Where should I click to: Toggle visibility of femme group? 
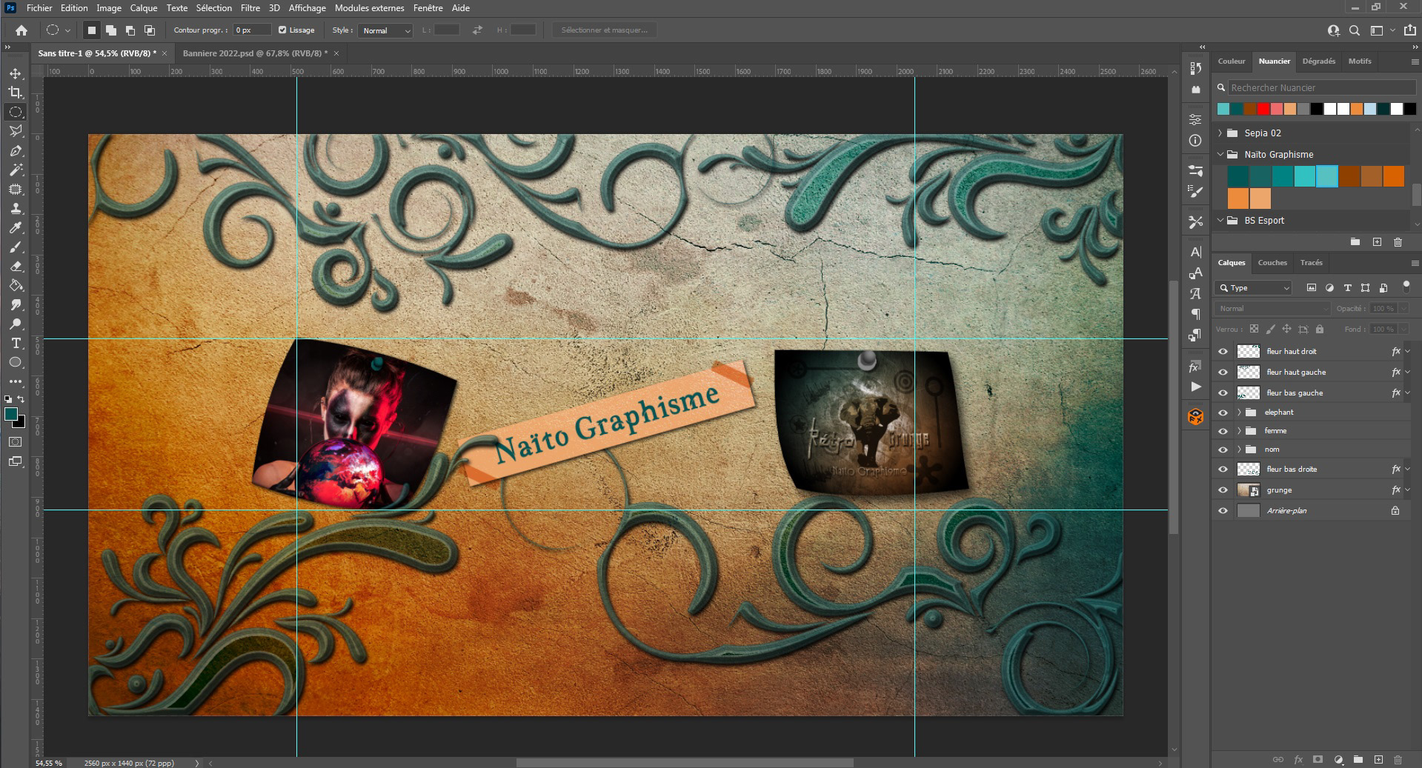click(1223, 431)
